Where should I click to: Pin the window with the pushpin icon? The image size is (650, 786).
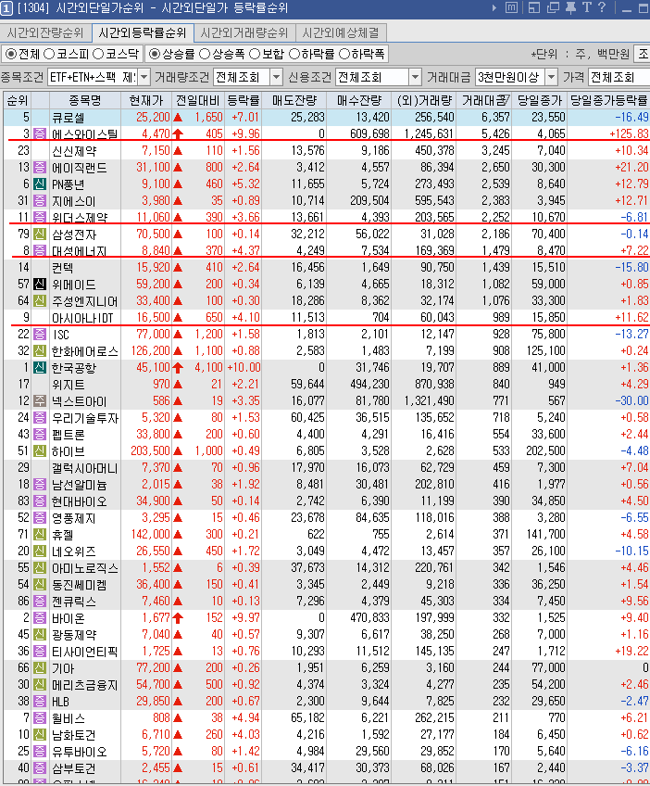pyautogui.click(x=570, y=8)
